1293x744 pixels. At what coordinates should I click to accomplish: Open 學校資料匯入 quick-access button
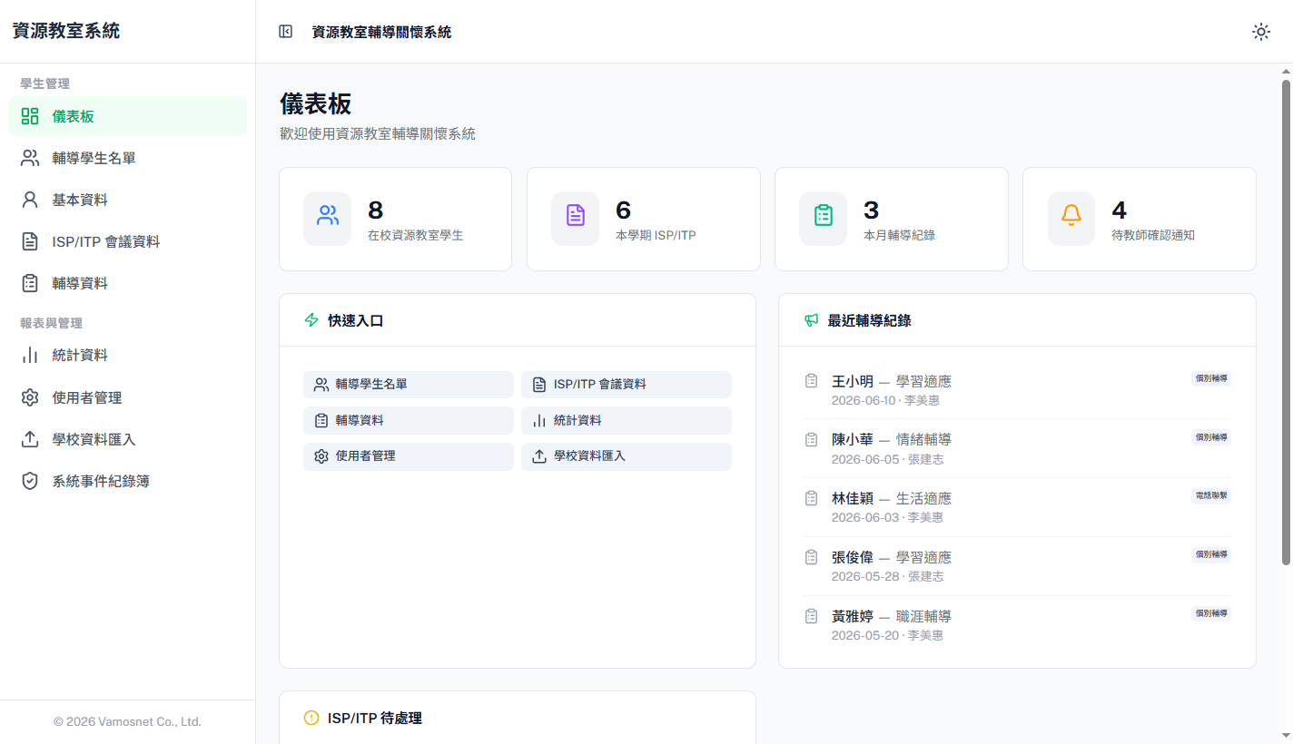pos(627,455)
